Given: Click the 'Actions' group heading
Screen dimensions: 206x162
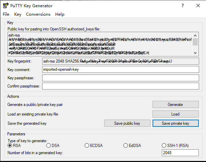Looking at the screenshot, I should [13, 96].
